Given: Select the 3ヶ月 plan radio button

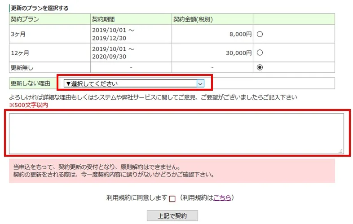Looking at the screenshot, I should pyautogui.click(x=260, y=34).
